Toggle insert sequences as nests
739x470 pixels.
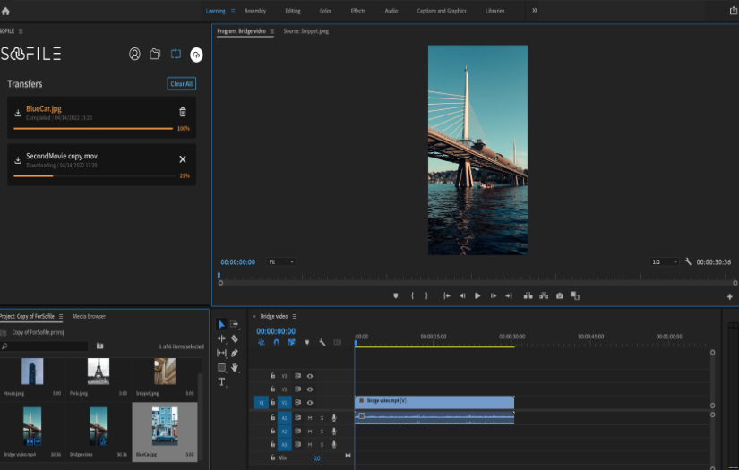[261, 342]
